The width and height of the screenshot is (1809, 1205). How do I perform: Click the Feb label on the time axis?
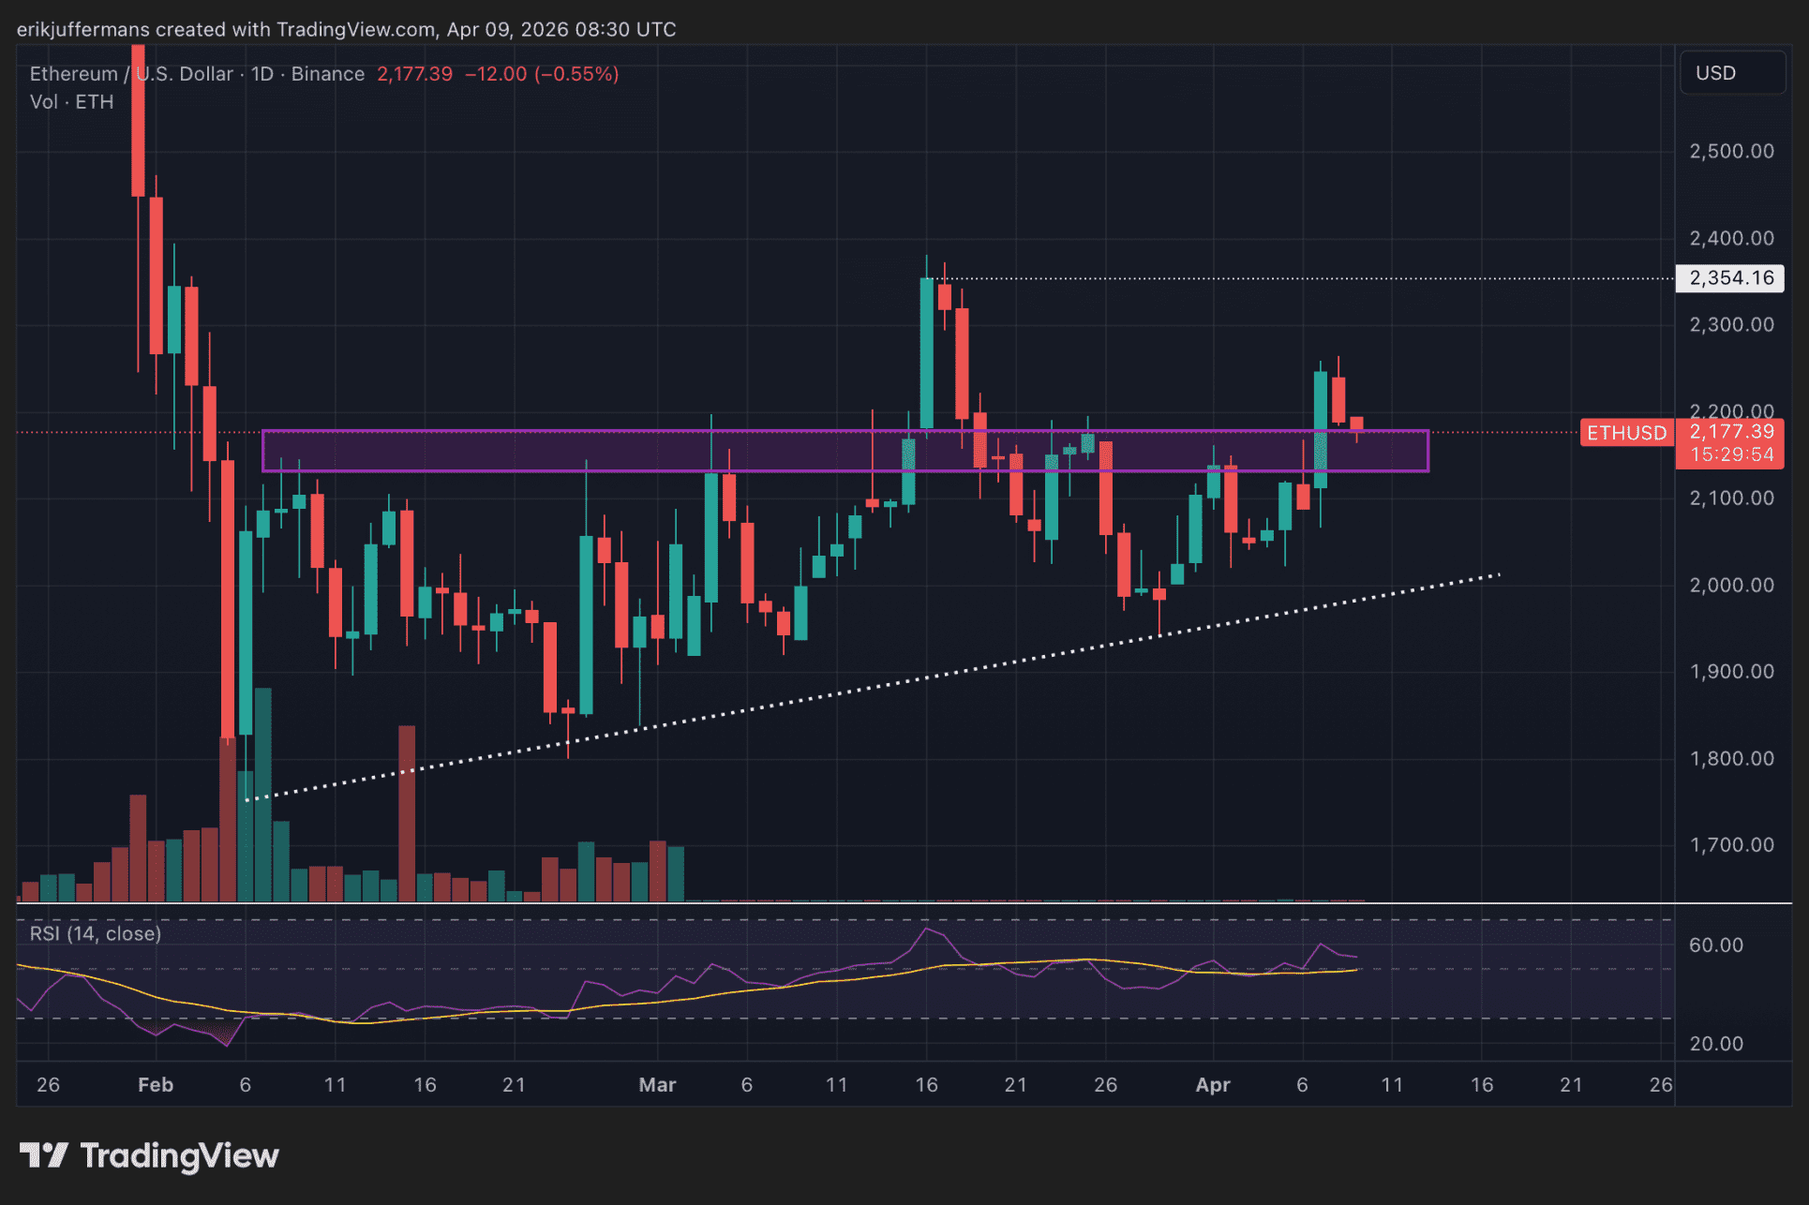click(x=156, y=1085)
